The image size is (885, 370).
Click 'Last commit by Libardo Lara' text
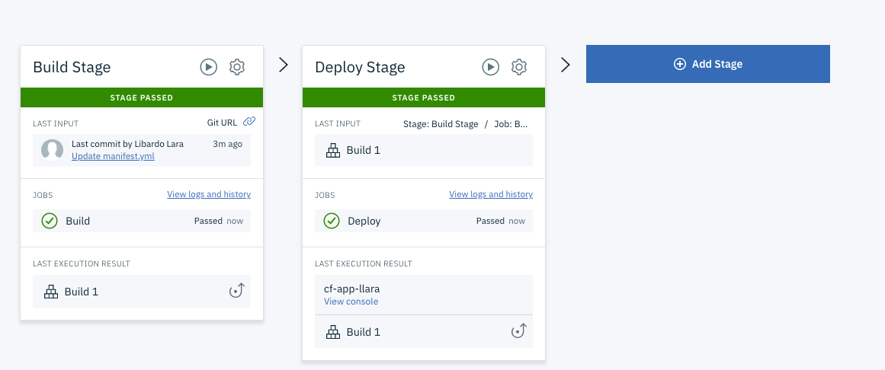tap(127, 144)
